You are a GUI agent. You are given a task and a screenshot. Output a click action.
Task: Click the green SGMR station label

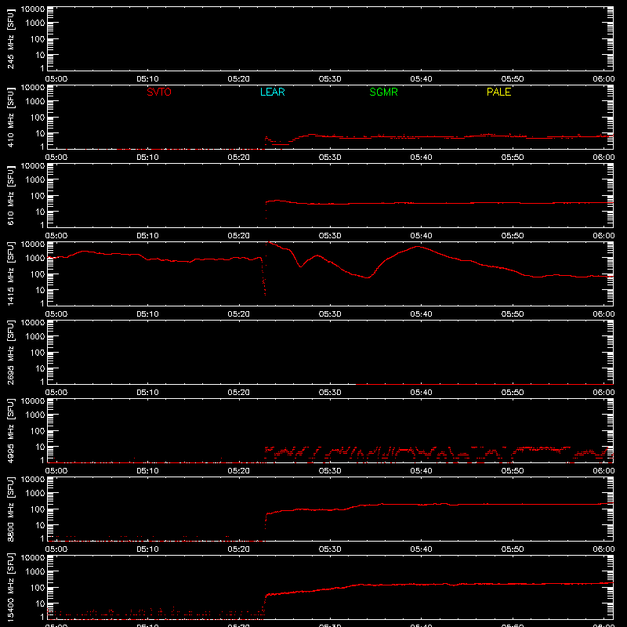383,92
